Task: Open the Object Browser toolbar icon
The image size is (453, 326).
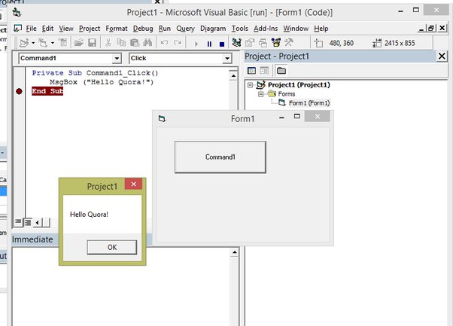Action: (x=276, y=43)
